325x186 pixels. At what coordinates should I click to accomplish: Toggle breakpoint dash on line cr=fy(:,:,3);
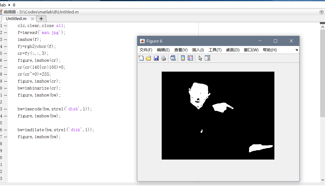click(x=5, y=53)
